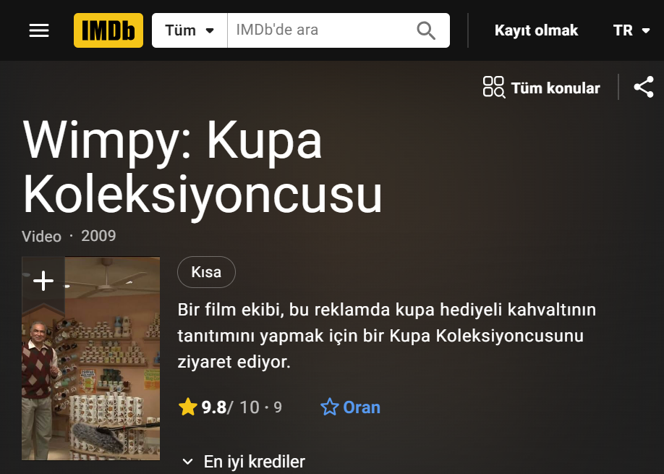Viewport: 664px width, 474px height.
Task: Click the Tüm konular text label
Action: click(556, 88)
